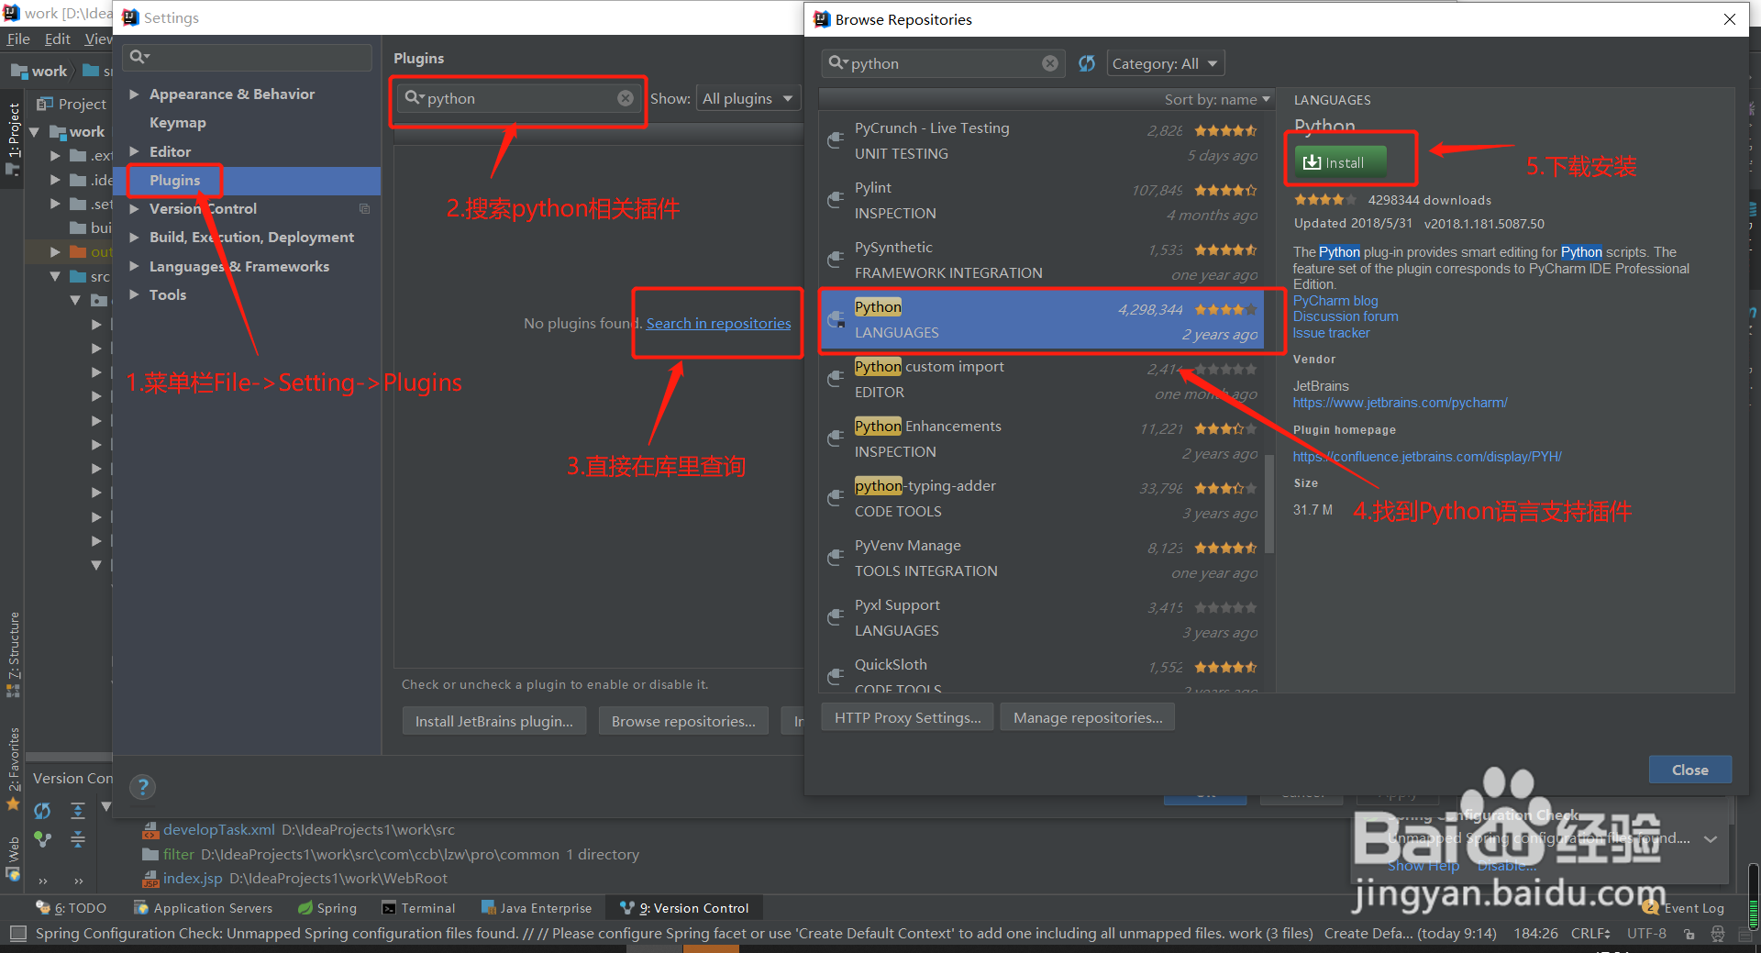Click the Version Control expand-all icon
Screen dimensions: 1761x953
point(78,811)
